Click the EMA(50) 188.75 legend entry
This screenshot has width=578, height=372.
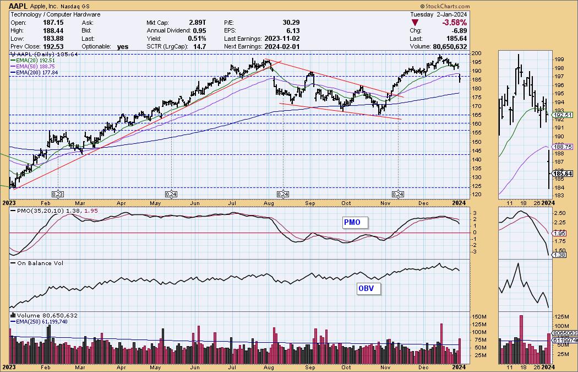[32, 67]
